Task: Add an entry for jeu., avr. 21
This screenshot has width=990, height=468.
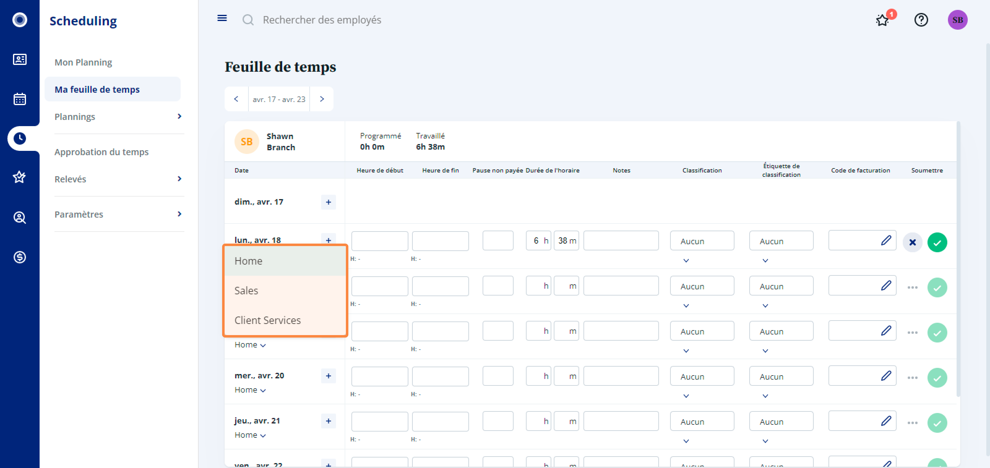Action: tap(328, 421)
